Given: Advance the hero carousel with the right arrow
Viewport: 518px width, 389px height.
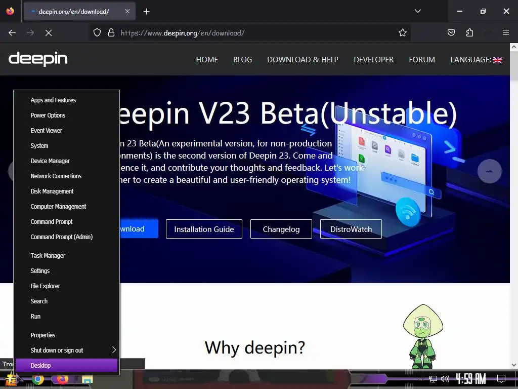Looking at the screenshot, I should [490, 171].
